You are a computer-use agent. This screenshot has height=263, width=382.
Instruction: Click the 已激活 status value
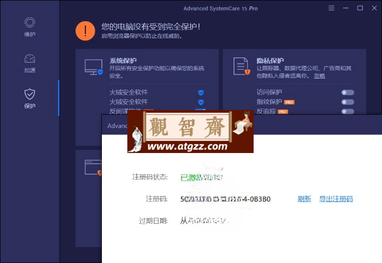point(202,177)
